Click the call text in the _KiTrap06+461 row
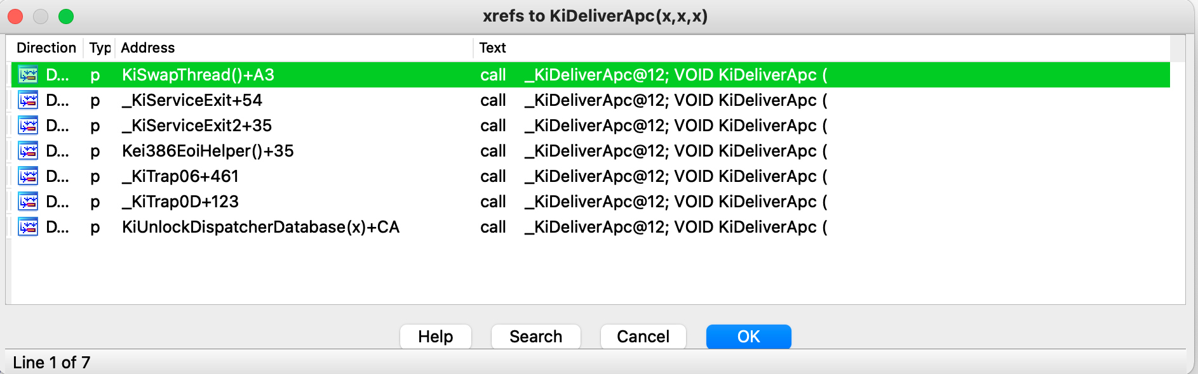This screenshot has height=374, width=1198. click(493, 176)
